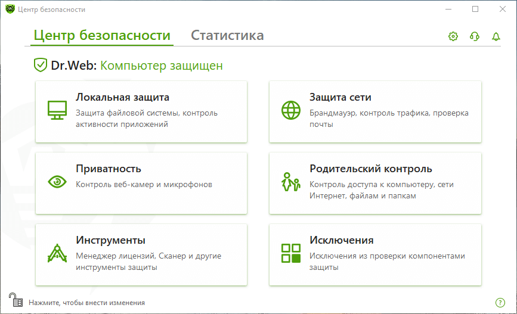Click the eye icon for Приватность
This screenshot has width=517, height=314.
pyautogui.click(x=57, y=182)
